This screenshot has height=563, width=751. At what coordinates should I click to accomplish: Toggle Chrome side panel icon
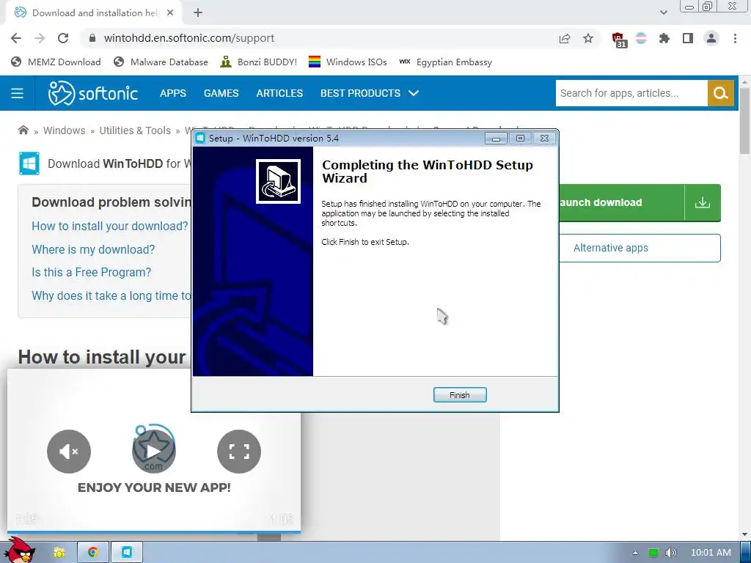[688, 38]
